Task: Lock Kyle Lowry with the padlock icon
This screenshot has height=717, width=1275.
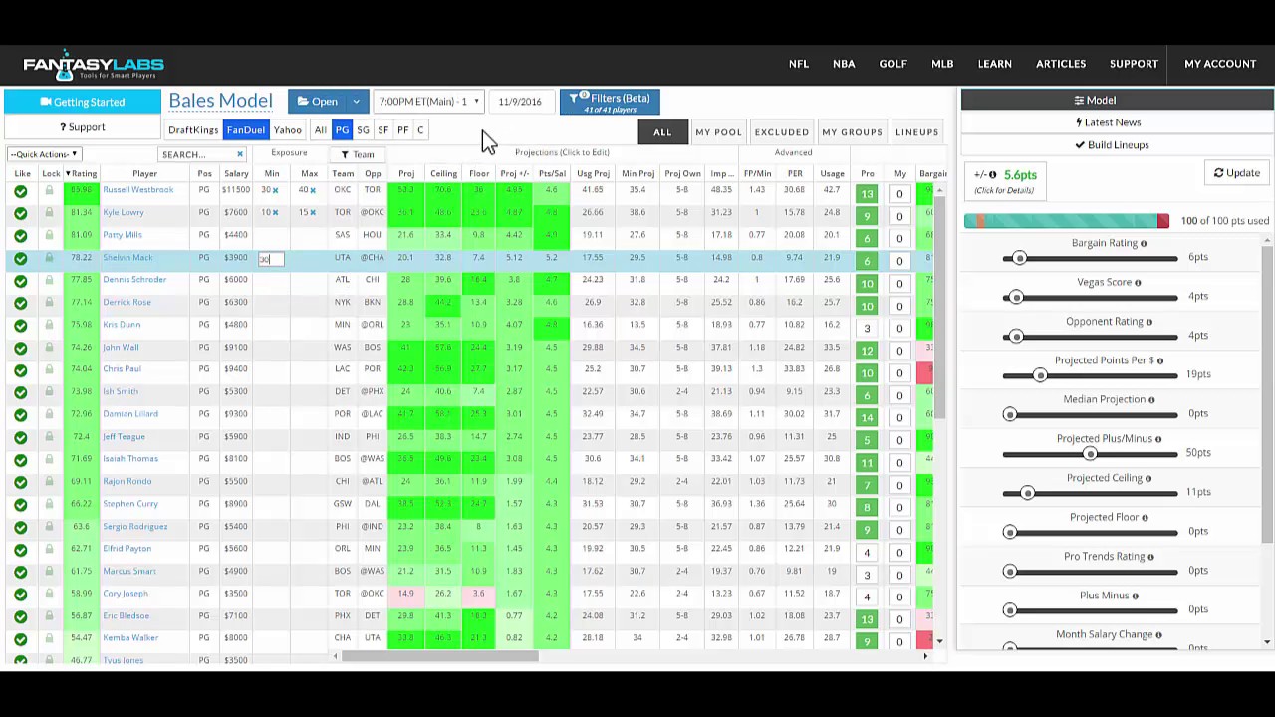Action: (49, 212)
